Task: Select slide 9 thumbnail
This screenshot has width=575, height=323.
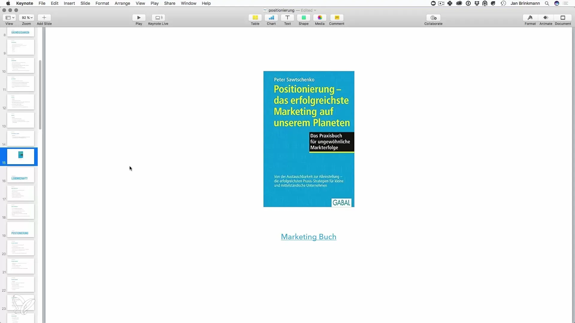Action: point(21,47)
